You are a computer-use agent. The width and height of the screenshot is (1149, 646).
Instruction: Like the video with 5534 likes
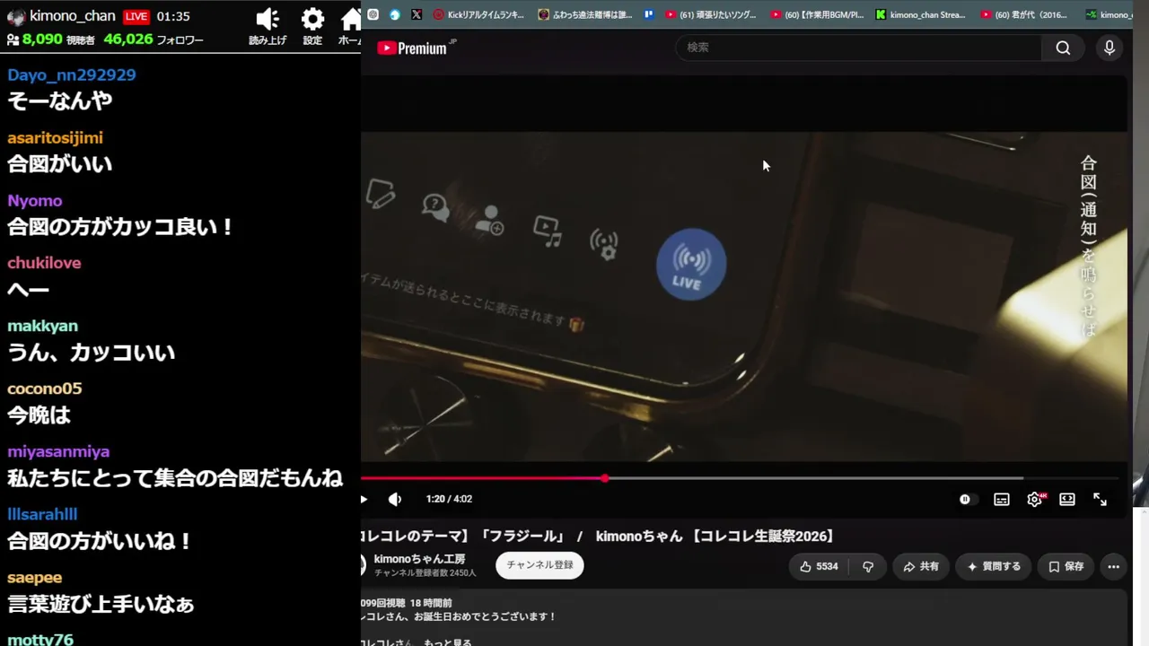(819, 566)
